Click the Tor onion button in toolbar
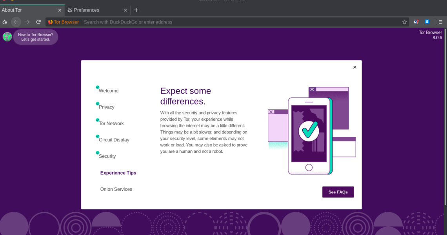 click(x=5, y=22)
